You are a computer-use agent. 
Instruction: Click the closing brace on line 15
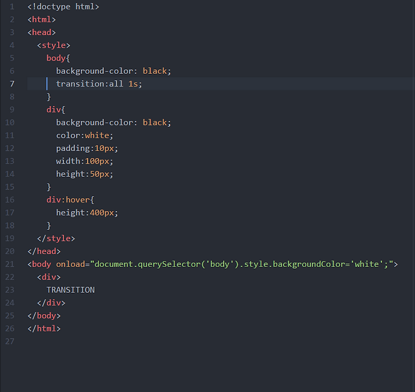point(48,187)
